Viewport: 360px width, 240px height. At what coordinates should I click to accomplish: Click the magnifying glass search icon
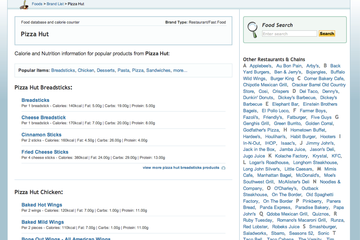click(253, 30)
